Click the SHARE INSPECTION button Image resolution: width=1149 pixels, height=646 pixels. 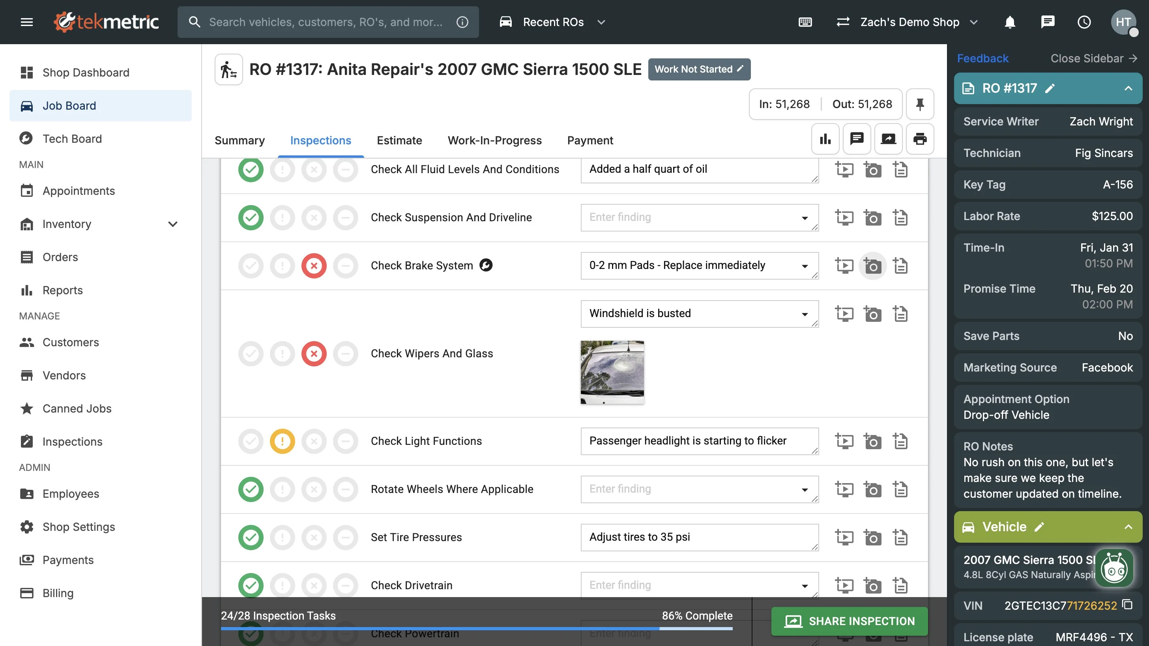click(x=849, y=621)
